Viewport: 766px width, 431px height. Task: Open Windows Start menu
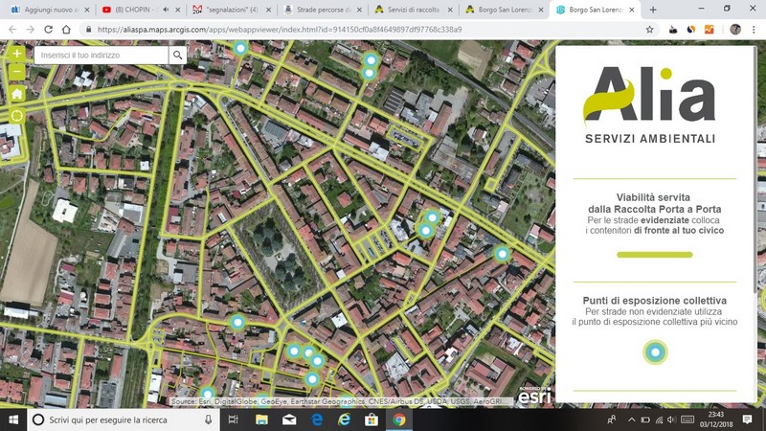(13, 420)
